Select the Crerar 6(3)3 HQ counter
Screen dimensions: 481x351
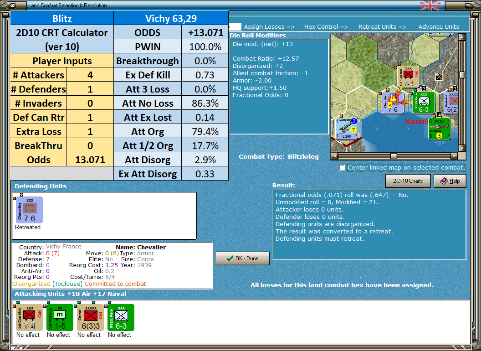(x=91, y=318)
